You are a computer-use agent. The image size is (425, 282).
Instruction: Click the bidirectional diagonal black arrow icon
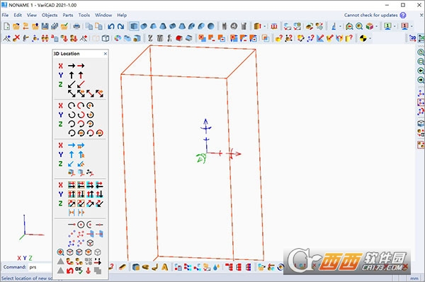(x=72, y=93)
